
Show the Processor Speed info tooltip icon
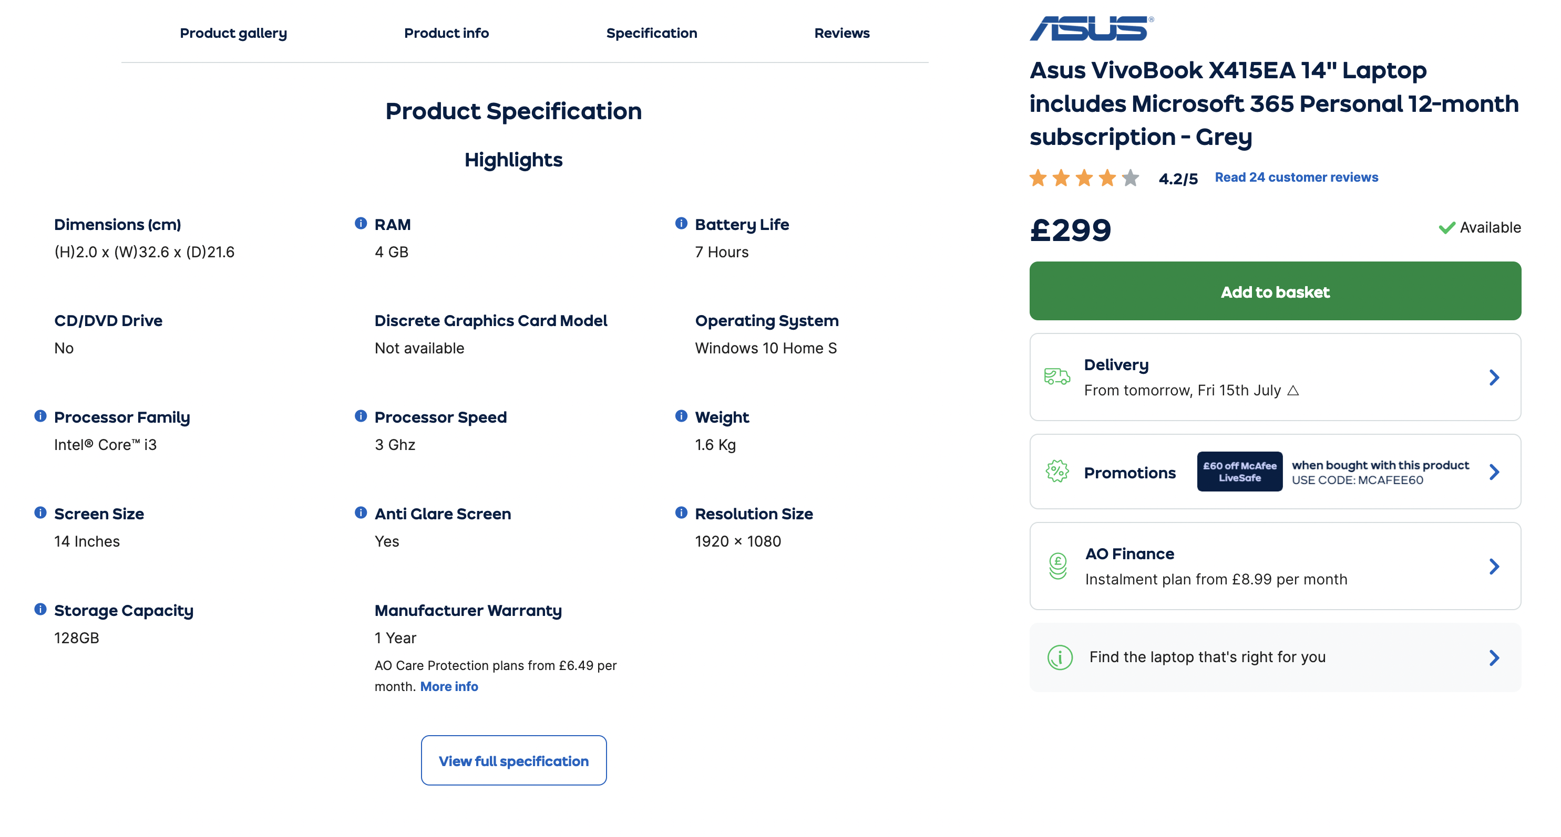pyautogui.click(x=361, y=416)
